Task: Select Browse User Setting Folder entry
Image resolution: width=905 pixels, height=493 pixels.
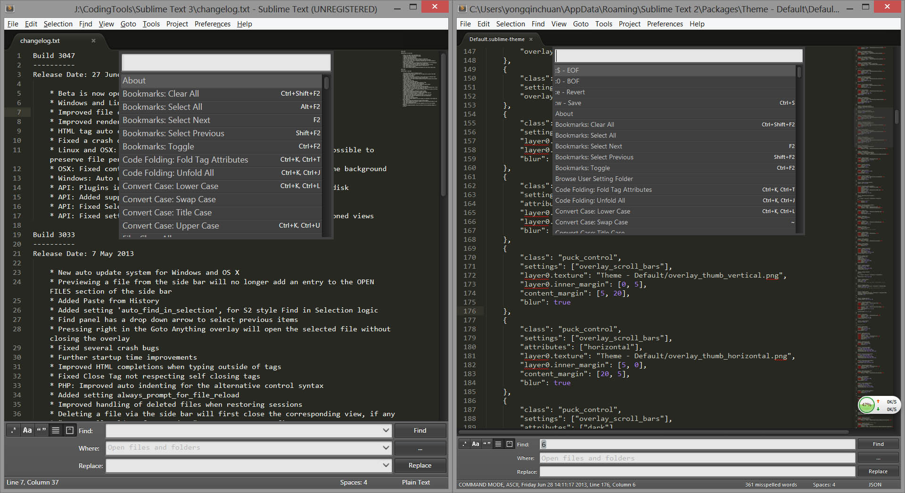Action: (675, 179)
